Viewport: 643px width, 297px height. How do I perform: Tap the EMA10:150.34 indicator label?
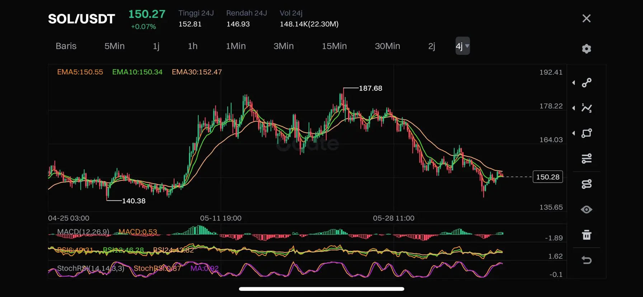(137, 72)
